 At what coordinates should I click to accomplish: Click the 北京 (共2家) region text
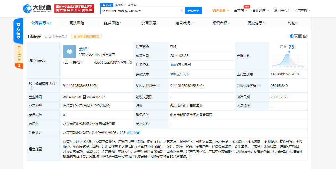(73, 62)
